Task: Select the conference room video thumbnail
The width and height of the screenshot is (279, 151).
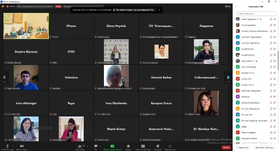Action: [26, 26]
